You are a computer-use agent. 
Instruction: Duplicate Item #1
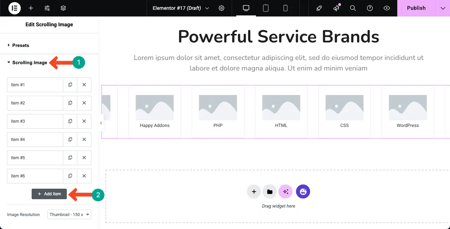70,85
